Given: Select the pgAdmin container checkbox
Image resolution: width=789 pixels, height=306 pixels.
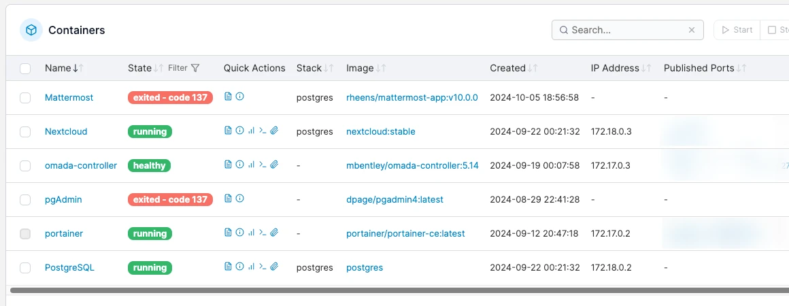Looking at the screenshot, I should tap(25, 200).
